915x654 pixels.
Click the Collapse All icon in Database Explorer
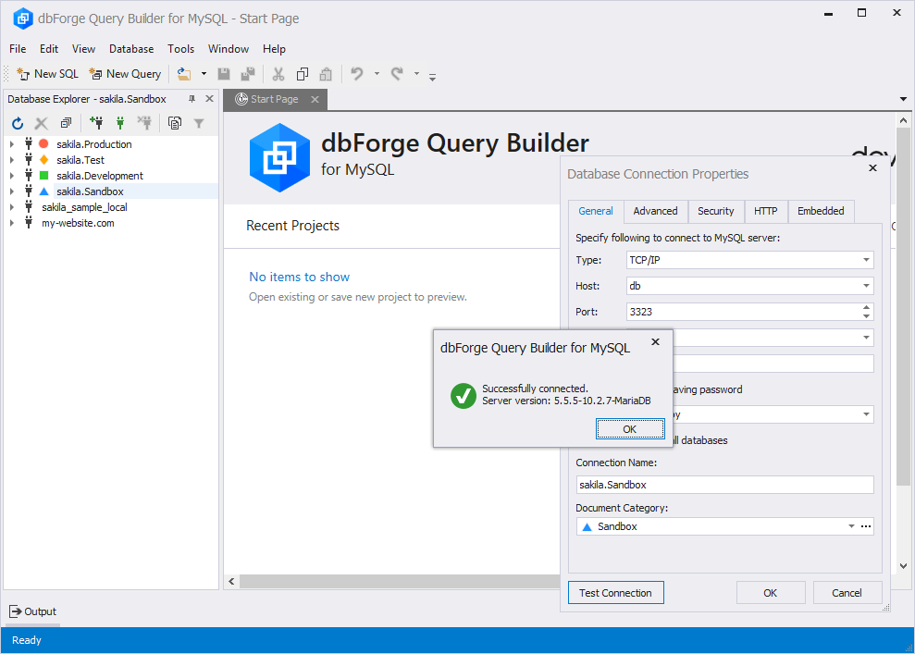(66, 123)
